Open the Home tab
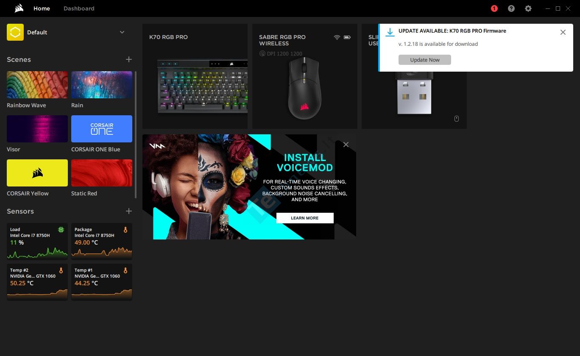 42,8
